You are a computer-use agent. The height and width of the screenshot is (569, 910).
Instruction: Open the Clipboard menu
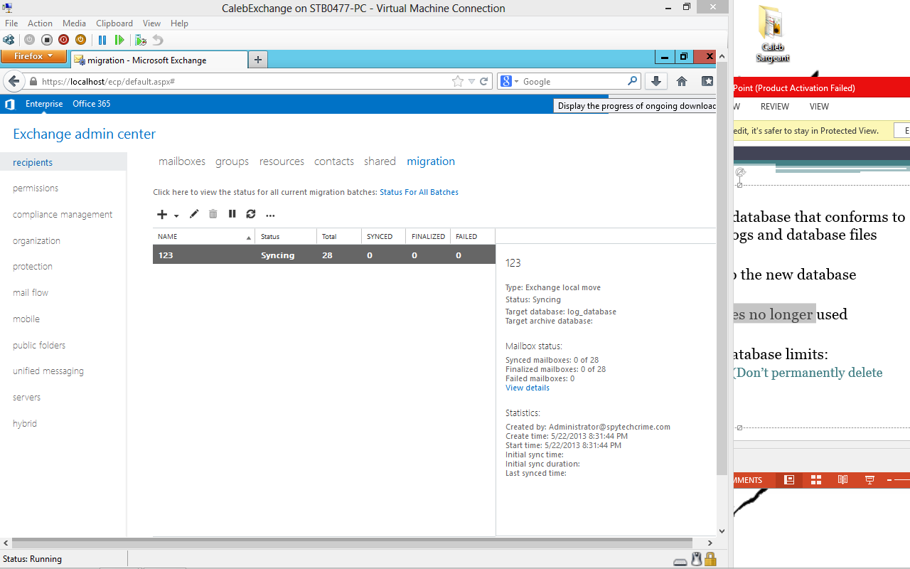(114, 23)
